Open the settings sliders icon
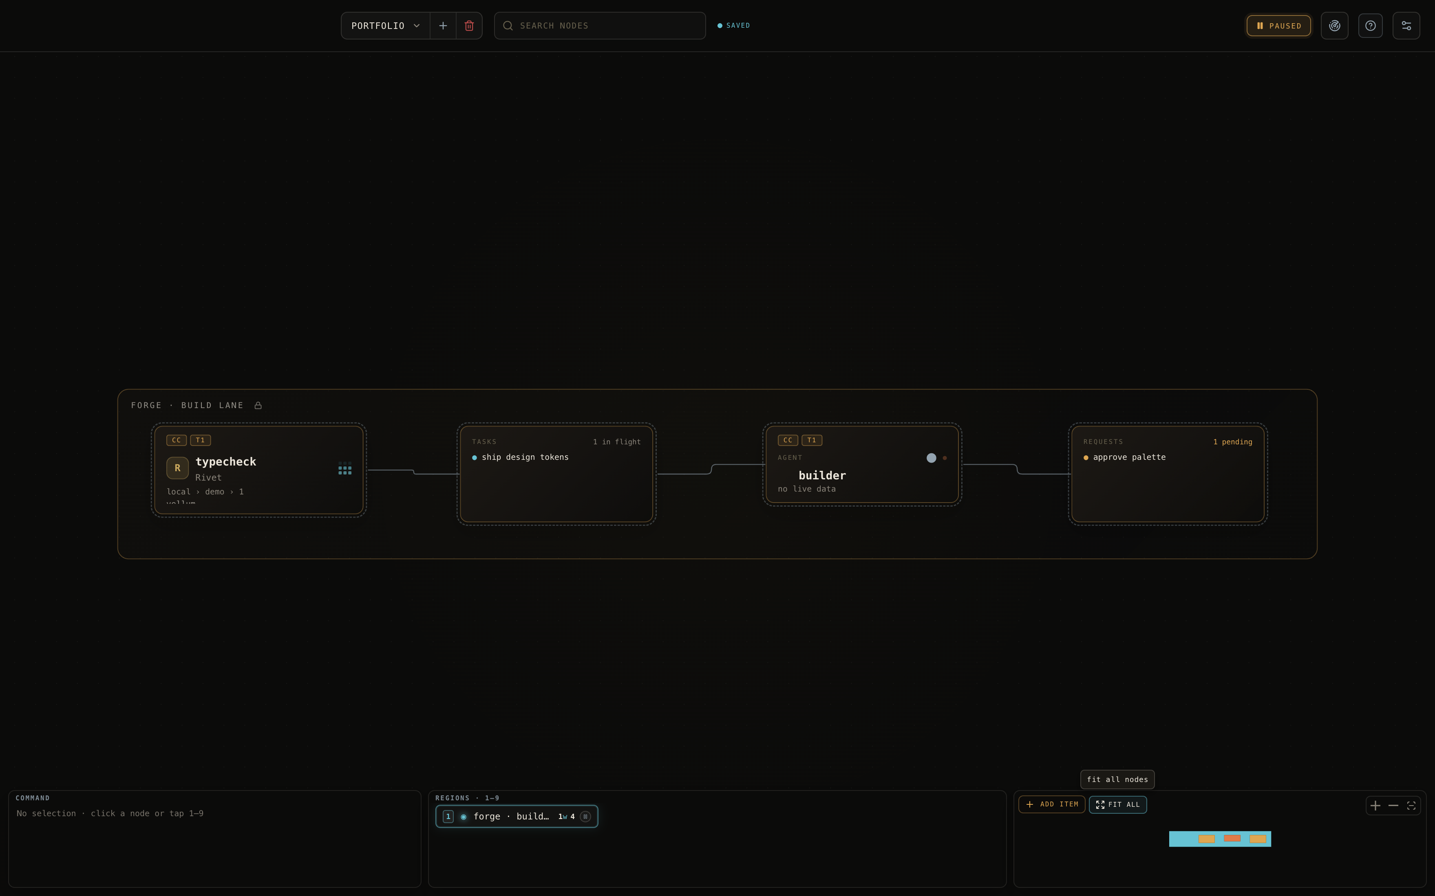 pos(1406,26)
